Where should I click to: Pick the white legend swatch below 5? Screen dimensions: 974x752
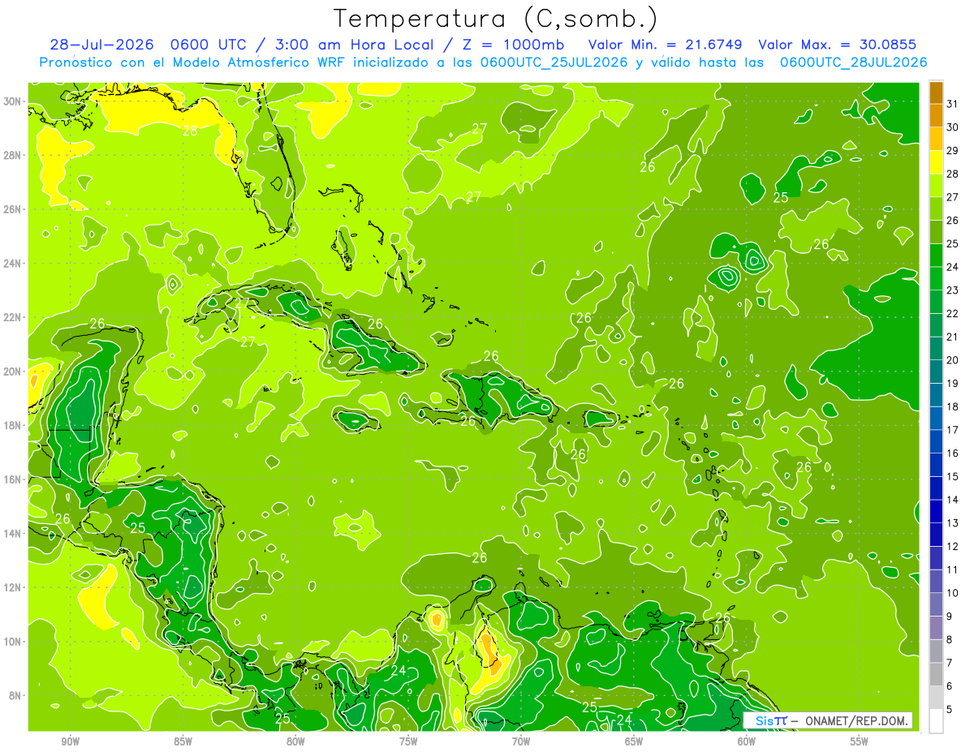click(936, 721)
